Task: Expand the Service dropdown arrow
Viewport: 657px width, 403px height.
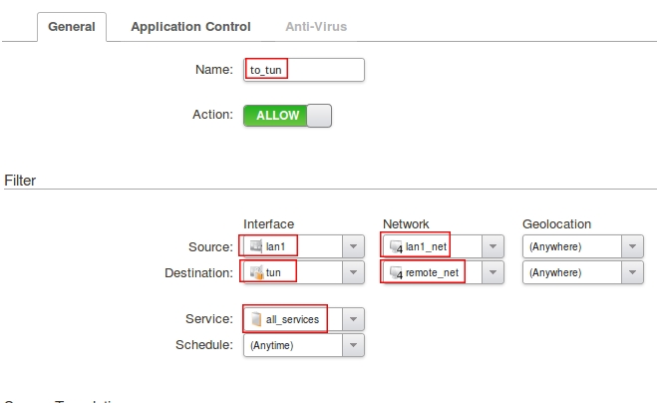Action: [354, 319]
